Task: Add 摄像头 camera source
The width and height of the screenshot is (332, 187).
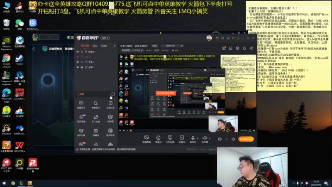Action: [158, 139]
